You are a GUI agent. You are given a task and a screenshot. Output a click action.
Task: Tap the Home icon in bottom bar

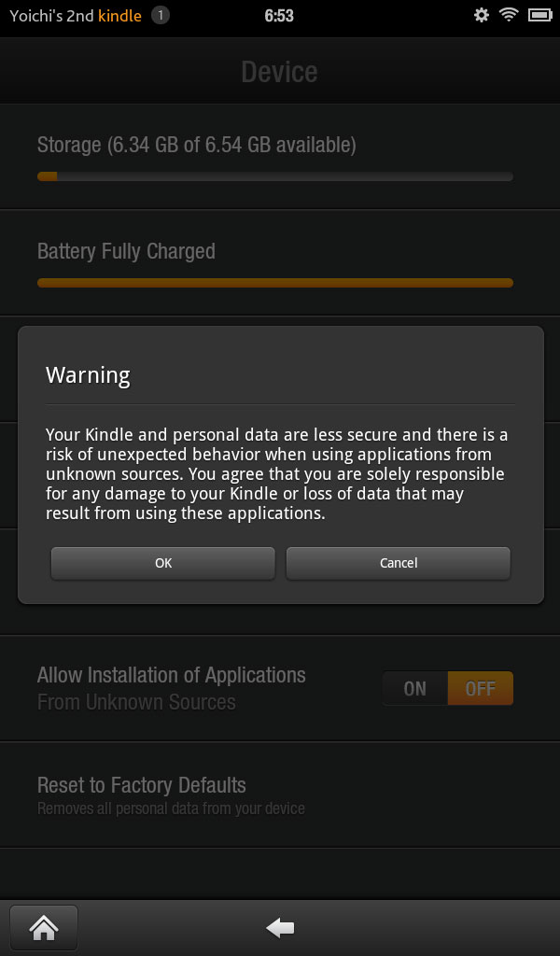pyautogui.click(x=44, y=928)
